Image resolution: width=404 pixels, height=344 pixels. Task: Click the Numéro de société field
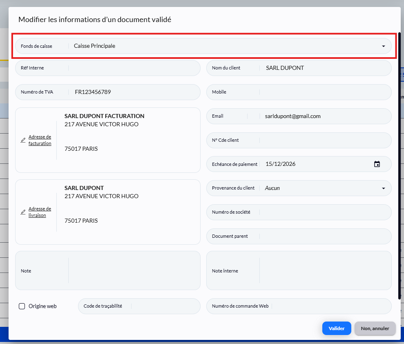pos(299,212)
